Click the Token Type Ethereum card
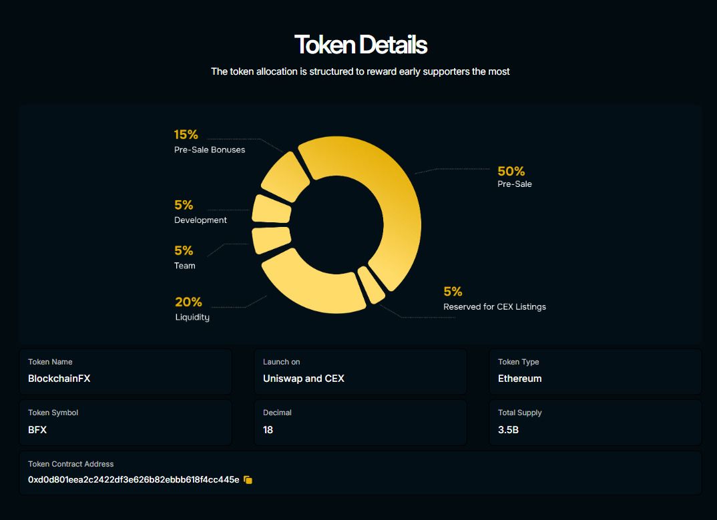 [595, 371]
